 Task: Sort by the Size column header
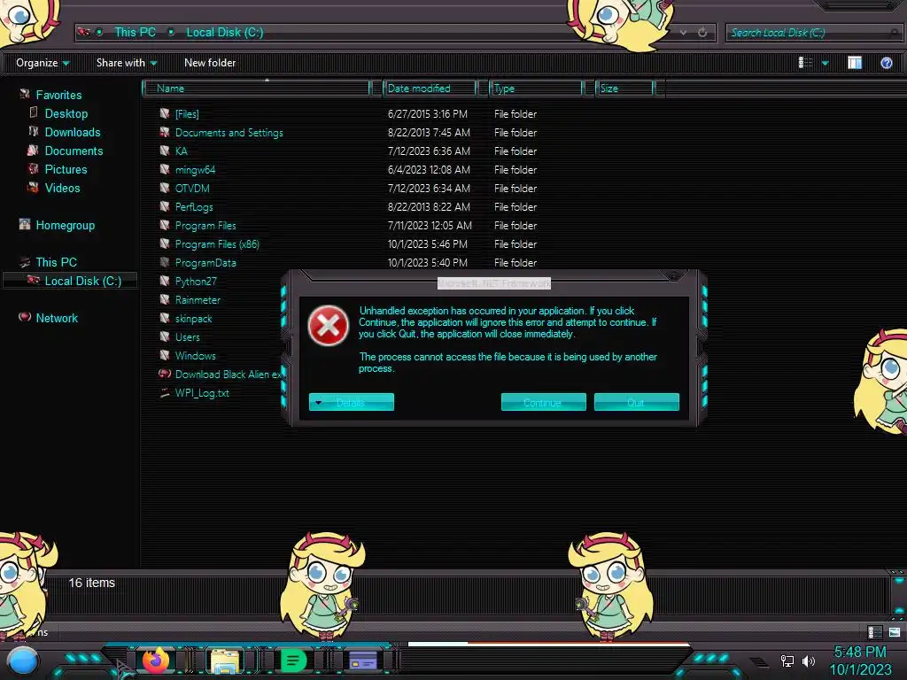click(624, 89)
